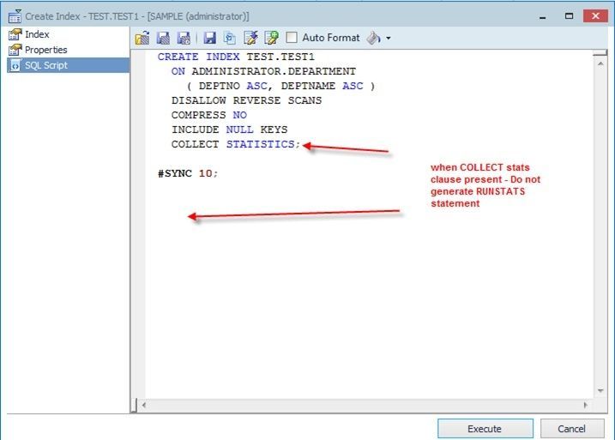This screenshot has width=615, height=440.
Task: Click the Execute button
Action: coord(485,429)
